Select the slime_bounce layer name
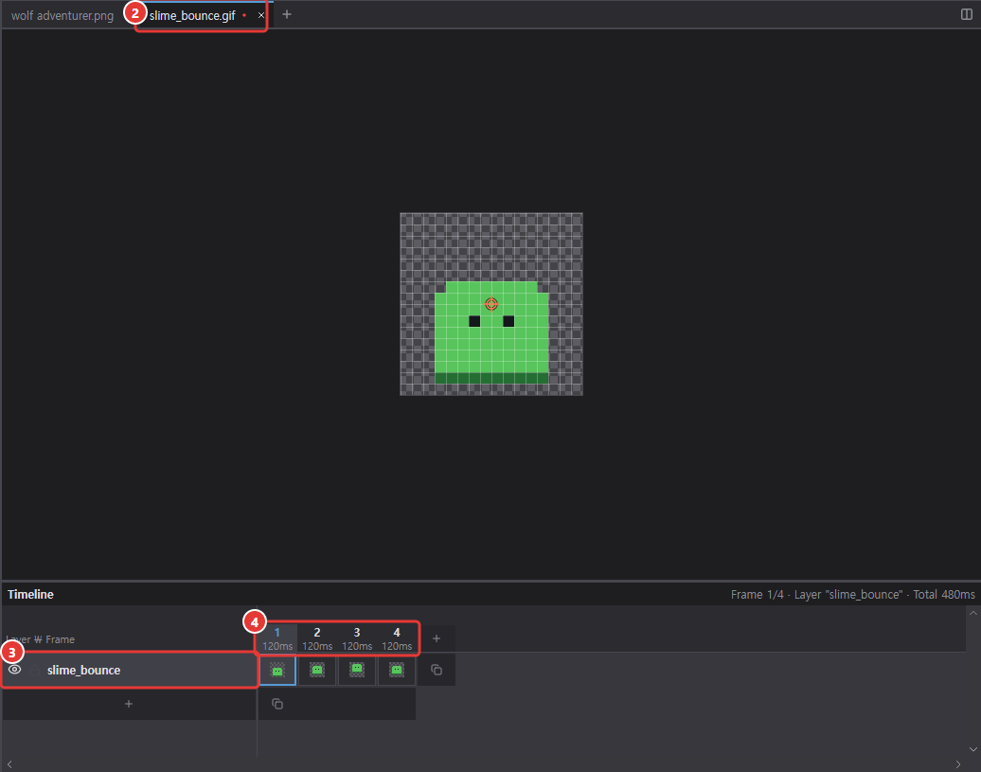981x772 pixels. pyautogui.click(x=84, y=670)
